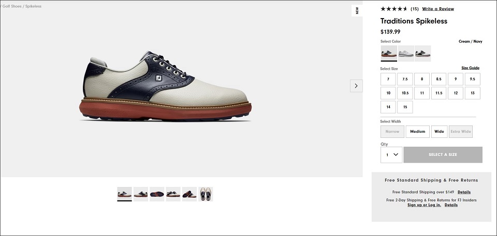Image resolution: width=497 pixels, height=236 pixels.
Task: Choose Medium width
Action: coord(417,132)
